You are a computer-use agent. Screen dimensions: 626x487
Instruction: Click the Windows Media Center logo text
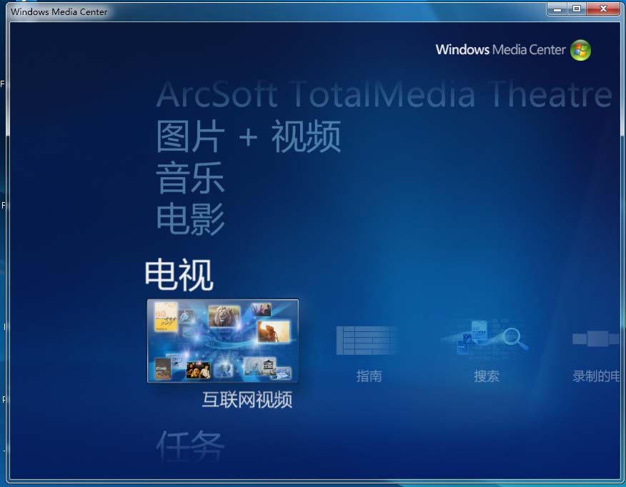(x=500, y=50)
